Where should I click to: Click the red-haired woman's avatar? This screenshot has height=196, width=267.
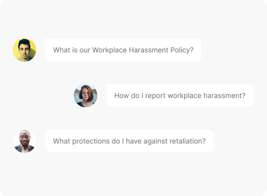tap(85, 96)
